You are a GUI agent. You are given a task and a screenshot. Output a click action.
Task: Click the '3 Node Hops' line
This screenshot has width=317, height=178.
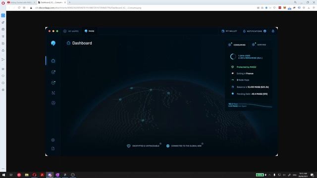[x=240, y=80]
